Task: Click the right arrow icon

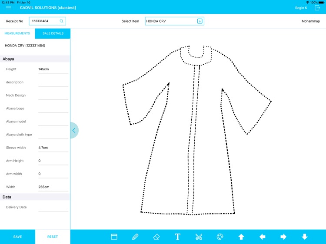Action: [283, 237]
